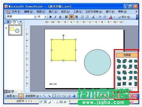
Task: Insert a vertical text box
Action: (x=69, y=96)
